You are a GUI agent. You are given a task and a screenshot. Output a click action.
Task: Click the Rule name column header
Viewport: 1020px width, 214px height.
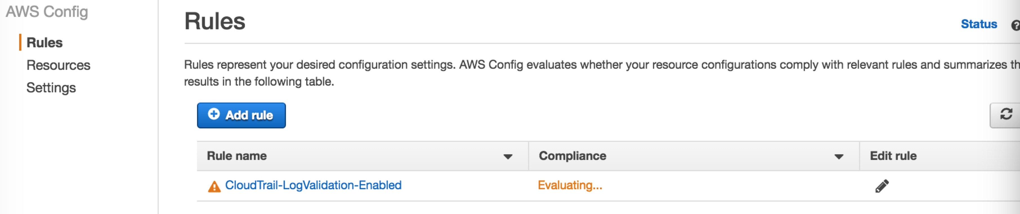[x=237, y=156]
